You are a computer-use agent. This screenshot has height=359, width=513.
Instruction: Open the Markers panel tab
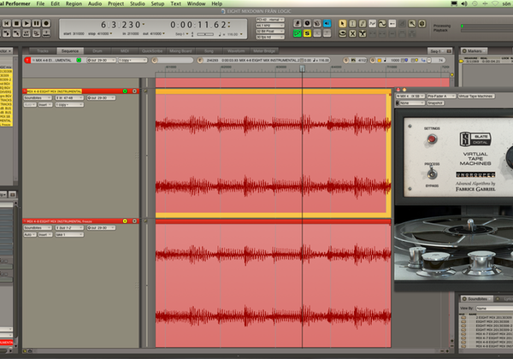tap(475, 51)
